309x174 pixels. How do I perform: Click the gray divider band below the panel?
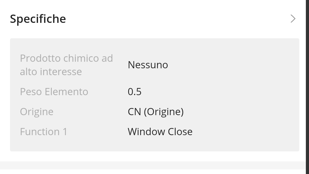pyautogui.click(x=153, y=165)
